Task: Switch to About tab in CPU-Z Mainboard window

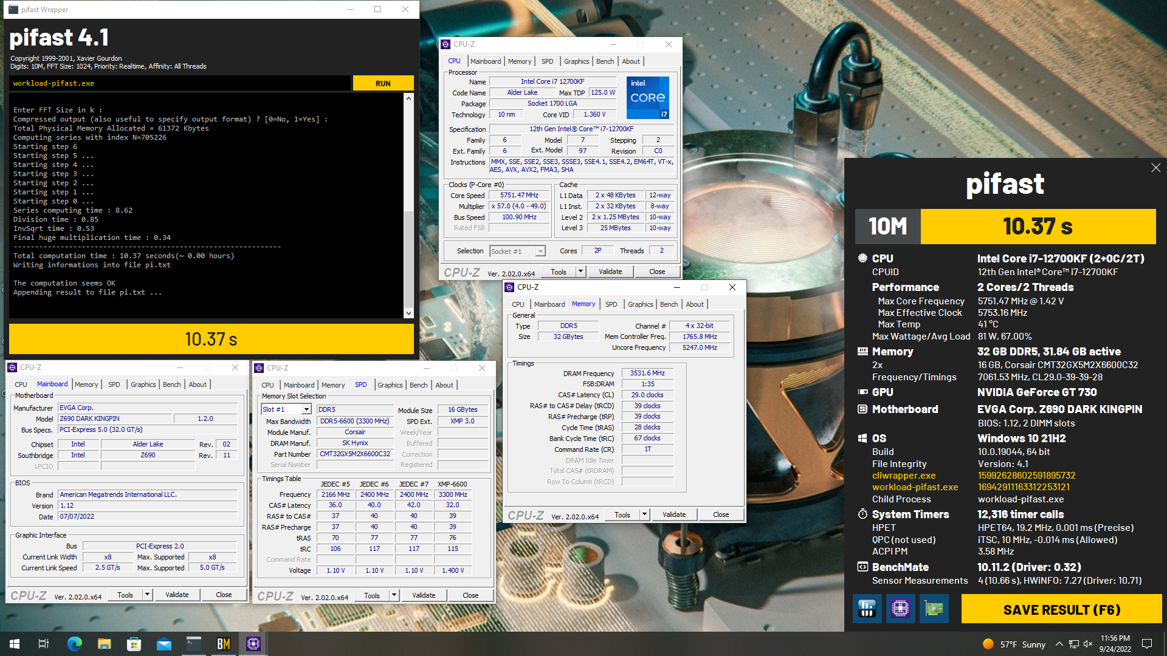Action: pos(198,384)
